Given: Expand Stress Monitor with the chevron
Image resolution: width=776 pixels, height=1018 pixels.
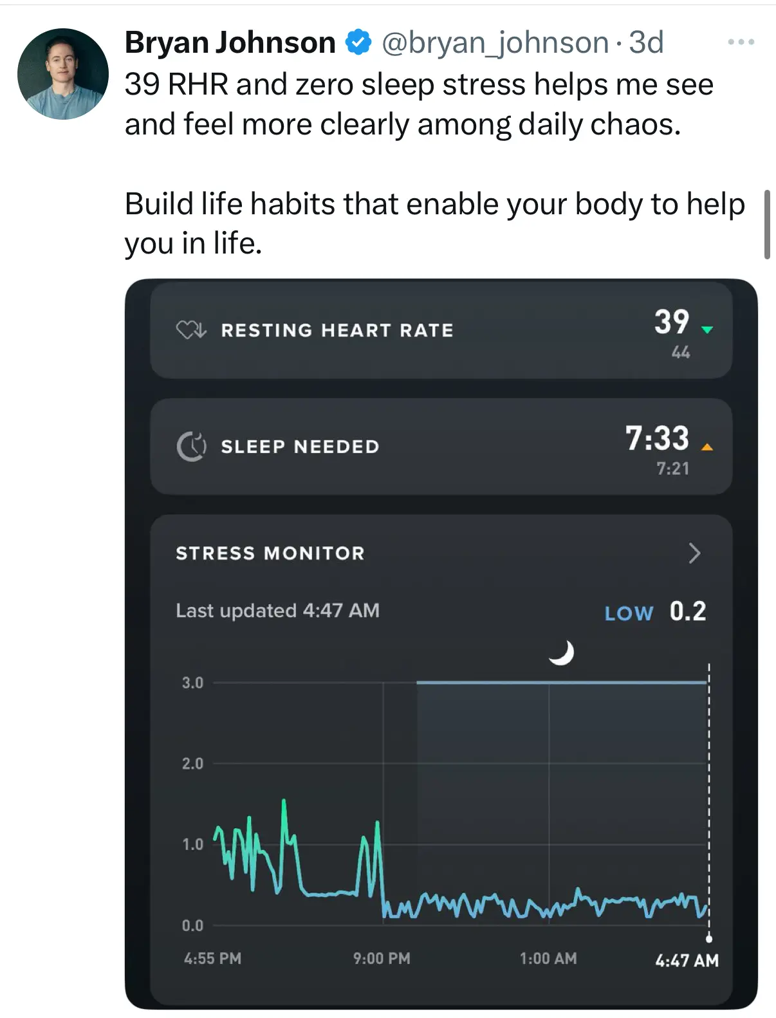Looking at the screenshot, I should pyautogui.click(x=694, y=553).
